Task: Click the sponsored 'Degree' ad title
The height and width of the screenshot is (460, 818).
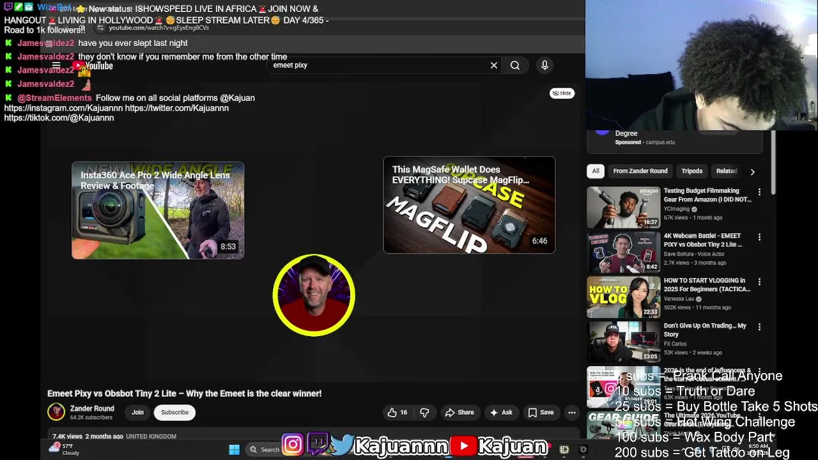Action: (626, 134)
